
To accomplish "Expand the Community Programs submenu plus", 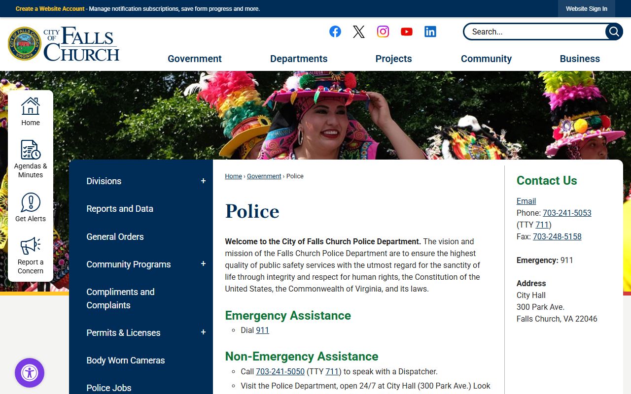I will (203, 264).
